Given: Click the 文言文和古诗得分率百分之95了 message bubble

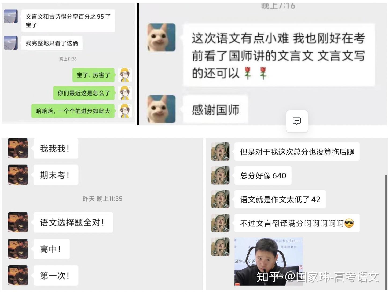Looking at the screenshot, I should click(68, 21).
